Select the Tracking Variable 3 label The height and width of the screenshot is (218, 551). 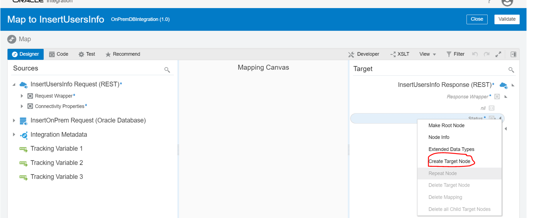57,176
